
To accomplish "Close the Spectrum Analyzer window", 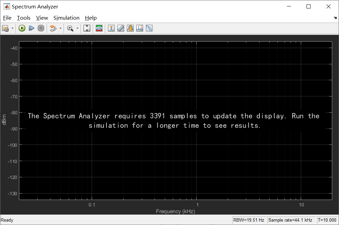I will pos(329,6).
